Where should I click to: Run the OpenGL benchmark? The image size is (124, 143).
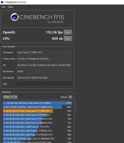coord(68,32)
